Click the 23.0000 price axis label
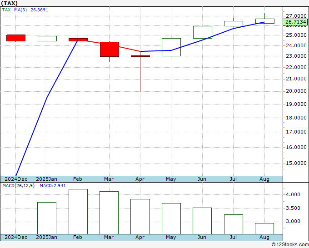The image size is (309, 248). coord(296,56)
